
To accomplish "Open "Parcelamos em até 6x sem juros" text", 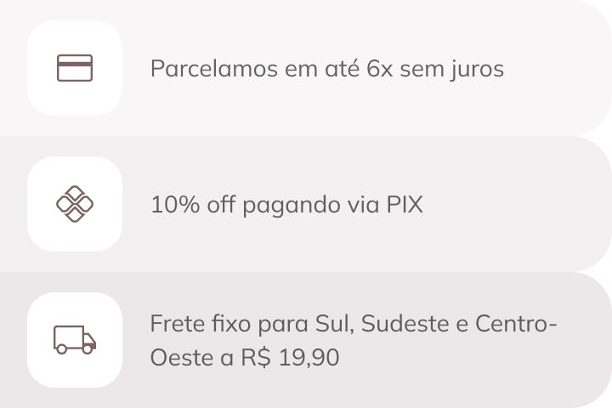I will 326,69.
